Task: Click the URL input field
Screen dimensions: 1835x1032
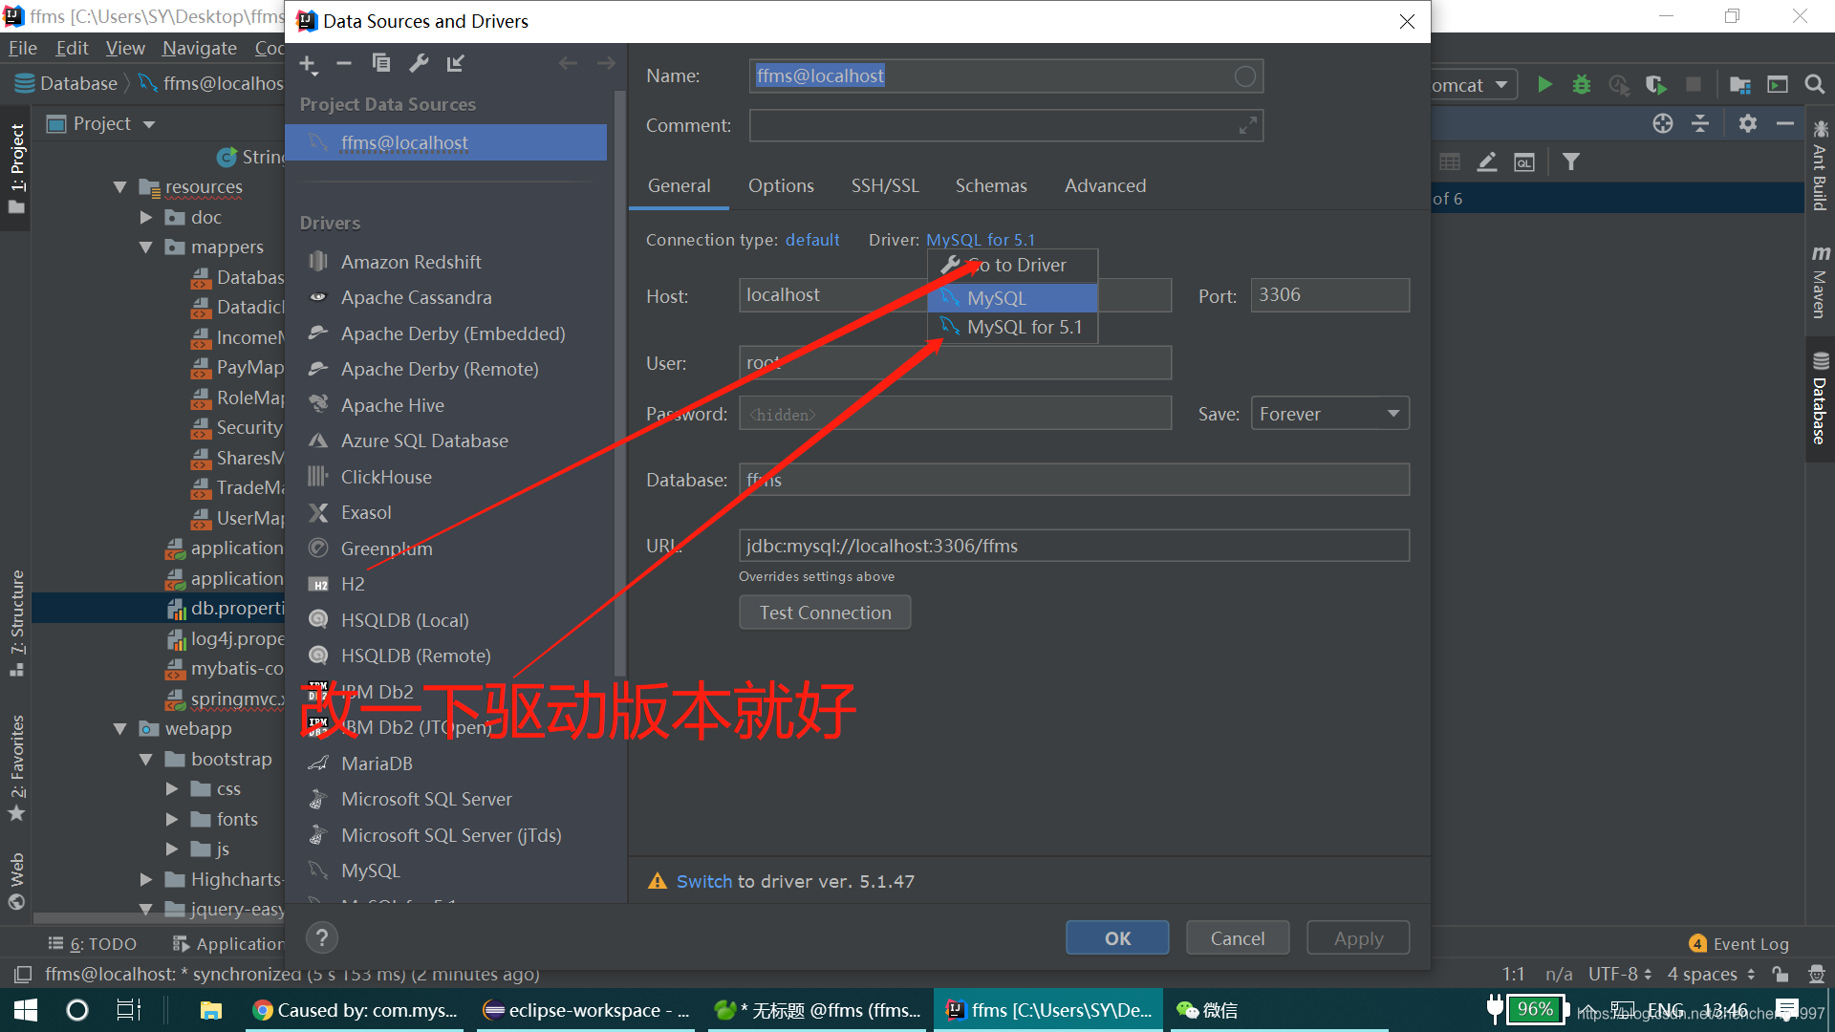Action: [1073, 546]
